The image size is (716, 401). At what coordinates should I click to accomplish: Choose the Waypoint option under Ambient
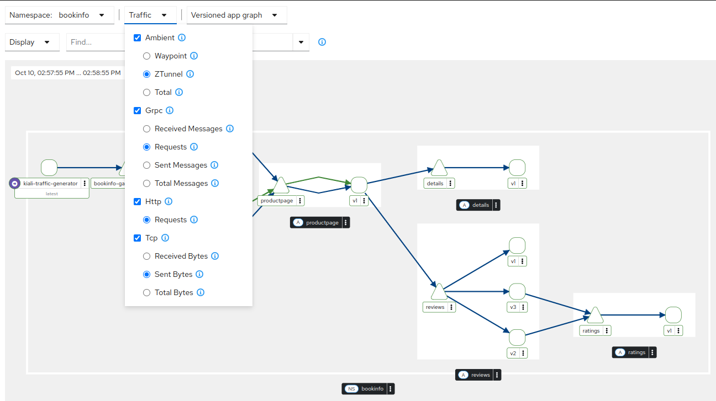[146, 56]
